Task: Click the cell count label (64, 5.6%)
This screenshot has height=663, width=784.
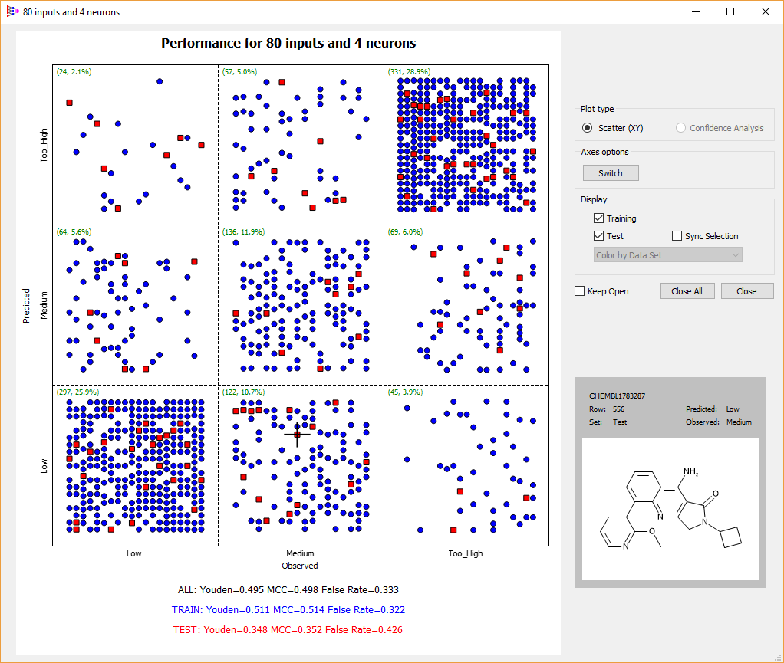Action: (x=74, y=231)
